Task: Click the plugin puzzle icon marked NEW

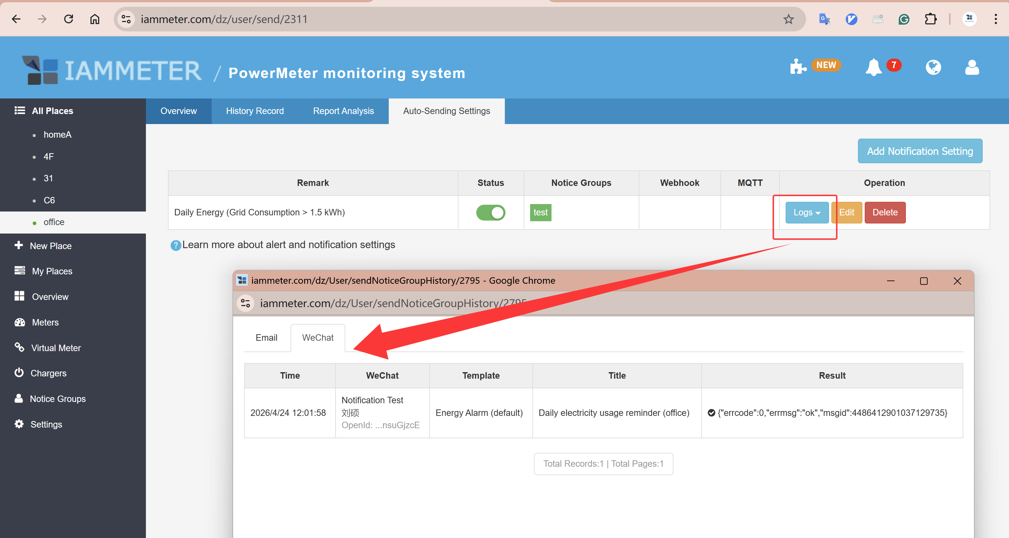Action: [x=799, y=66]
